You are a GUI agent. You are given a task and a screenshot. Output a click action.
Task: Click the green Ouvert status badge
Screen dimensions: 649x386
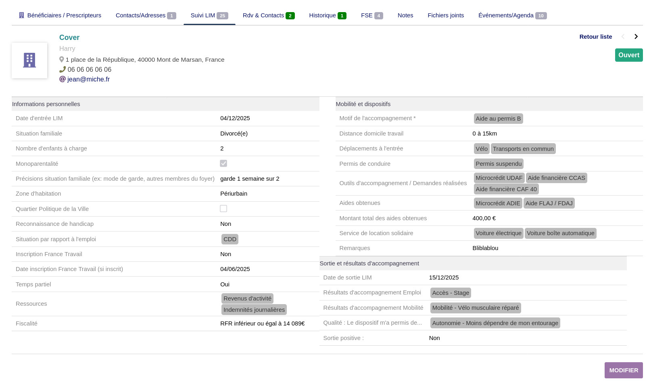(x=628, y=55)
